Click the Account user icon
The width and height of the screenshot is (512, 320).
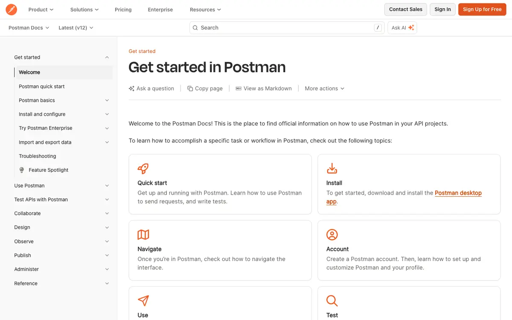[x=332, y=234]
